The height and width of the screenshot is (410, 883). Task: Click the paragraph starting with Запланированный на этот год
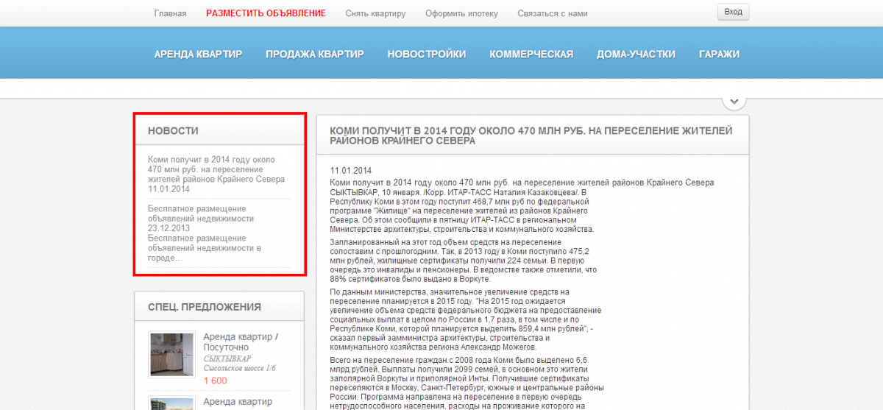click(464, 261)
